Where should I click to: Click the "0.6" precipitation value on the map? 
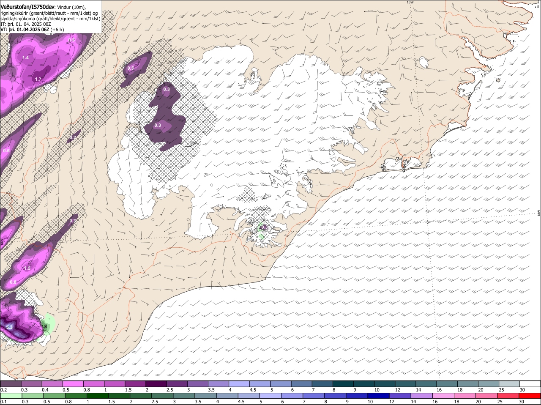pyautogui.click(x=6, y=151)
